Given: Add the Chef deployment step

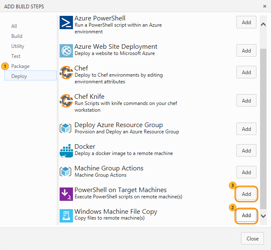Looking at the screenshot, I should pos(246,72).
